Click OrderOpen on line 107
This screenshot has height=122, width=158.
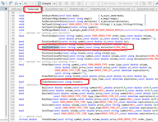coord(48,65)
